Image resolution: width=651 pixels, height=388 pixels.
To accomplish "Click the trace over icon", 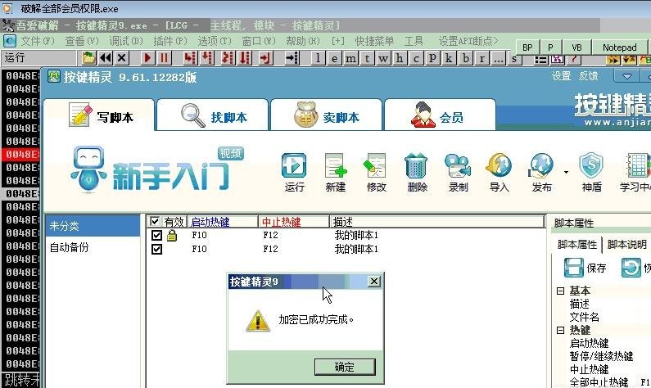I will [245, 57].
